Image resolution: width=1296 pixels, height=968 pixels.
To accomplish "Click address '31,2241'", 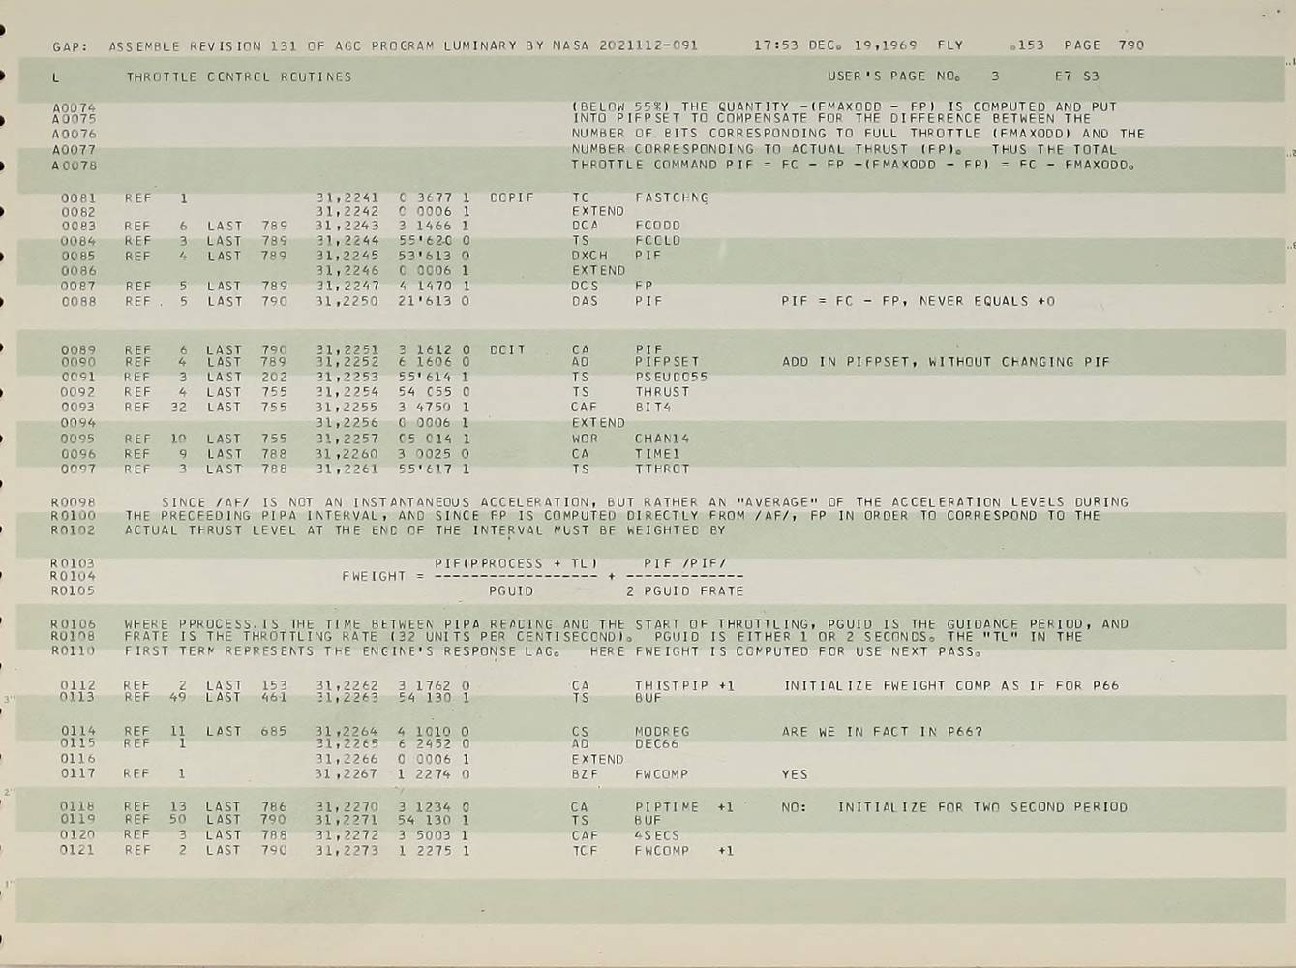I will (x=347, y=197).
